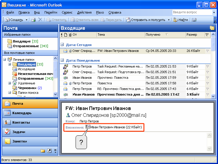The width and height of the screenshot is (218, 164).
Task: Click folder icon in Входящие header
Action: [x=212, y=28]
